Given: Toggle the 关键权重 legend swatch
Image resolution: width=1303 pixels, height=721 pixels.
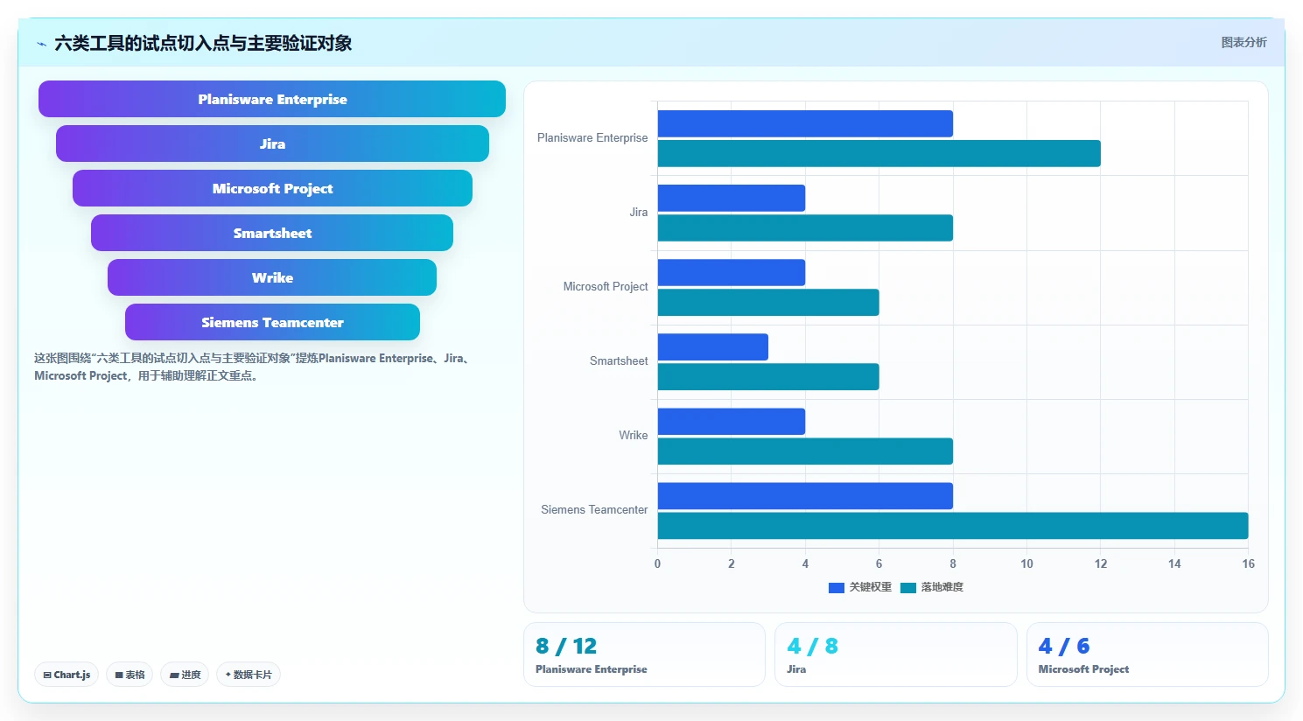Looking at the screenshot, I should [x=837, y=588].
